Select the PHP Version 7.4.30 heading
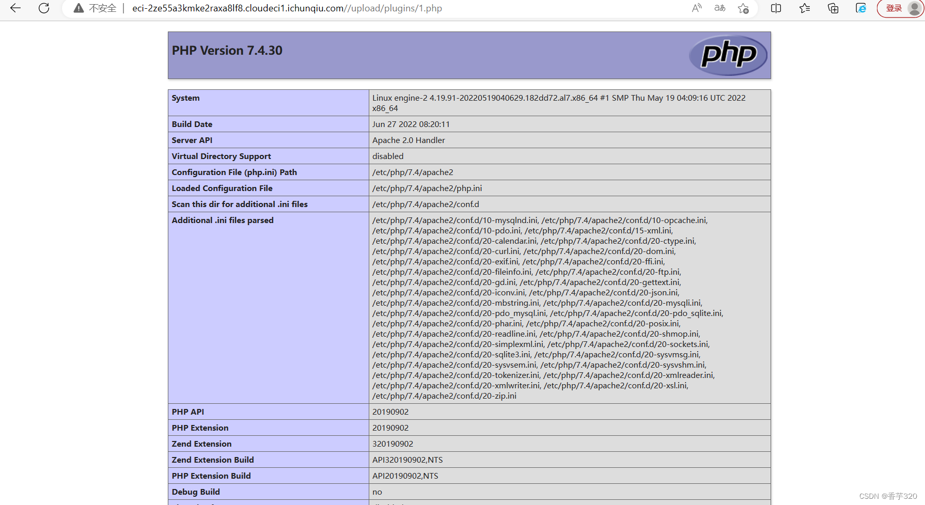The width and height of the screenshot is (925, 505). 227,51
